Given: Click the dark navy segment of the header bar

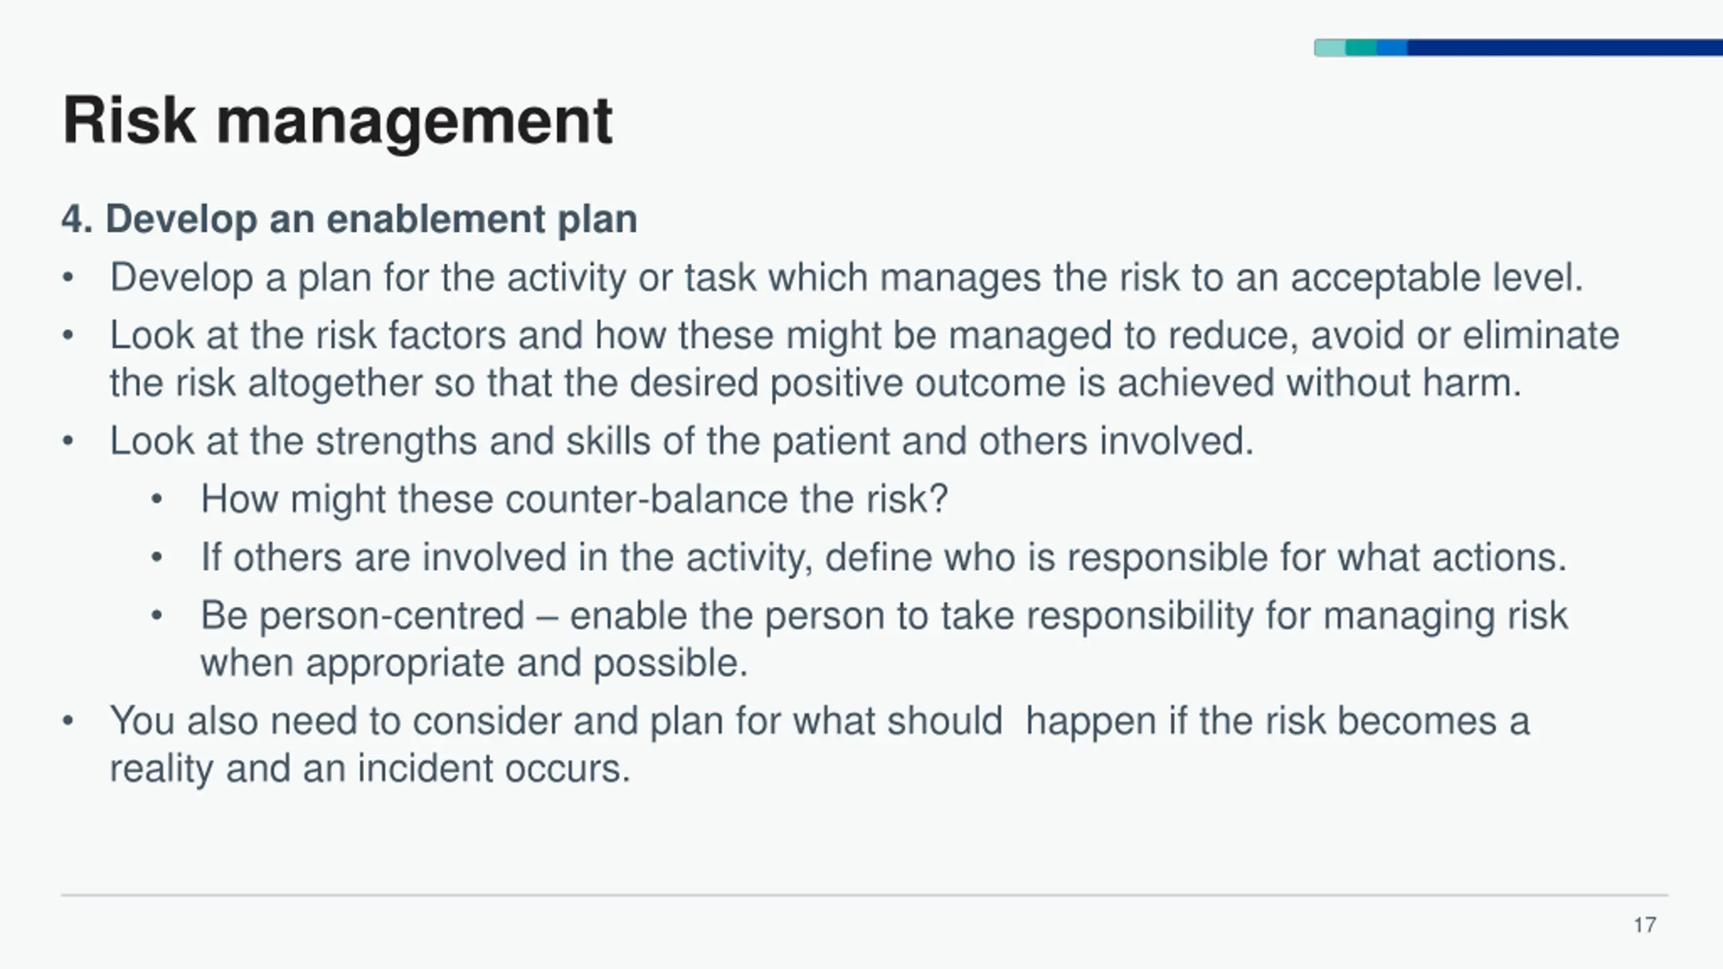Looking at the screenshot, I should click(x=1565, y=48).
